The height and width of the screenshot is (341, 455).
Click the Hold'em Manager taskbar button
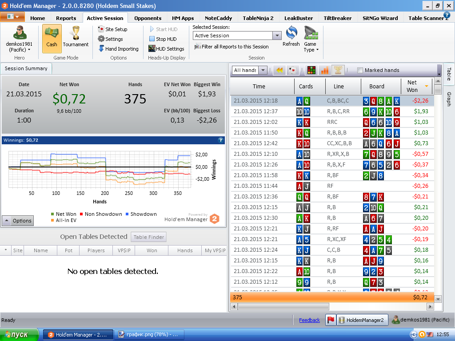78,335
